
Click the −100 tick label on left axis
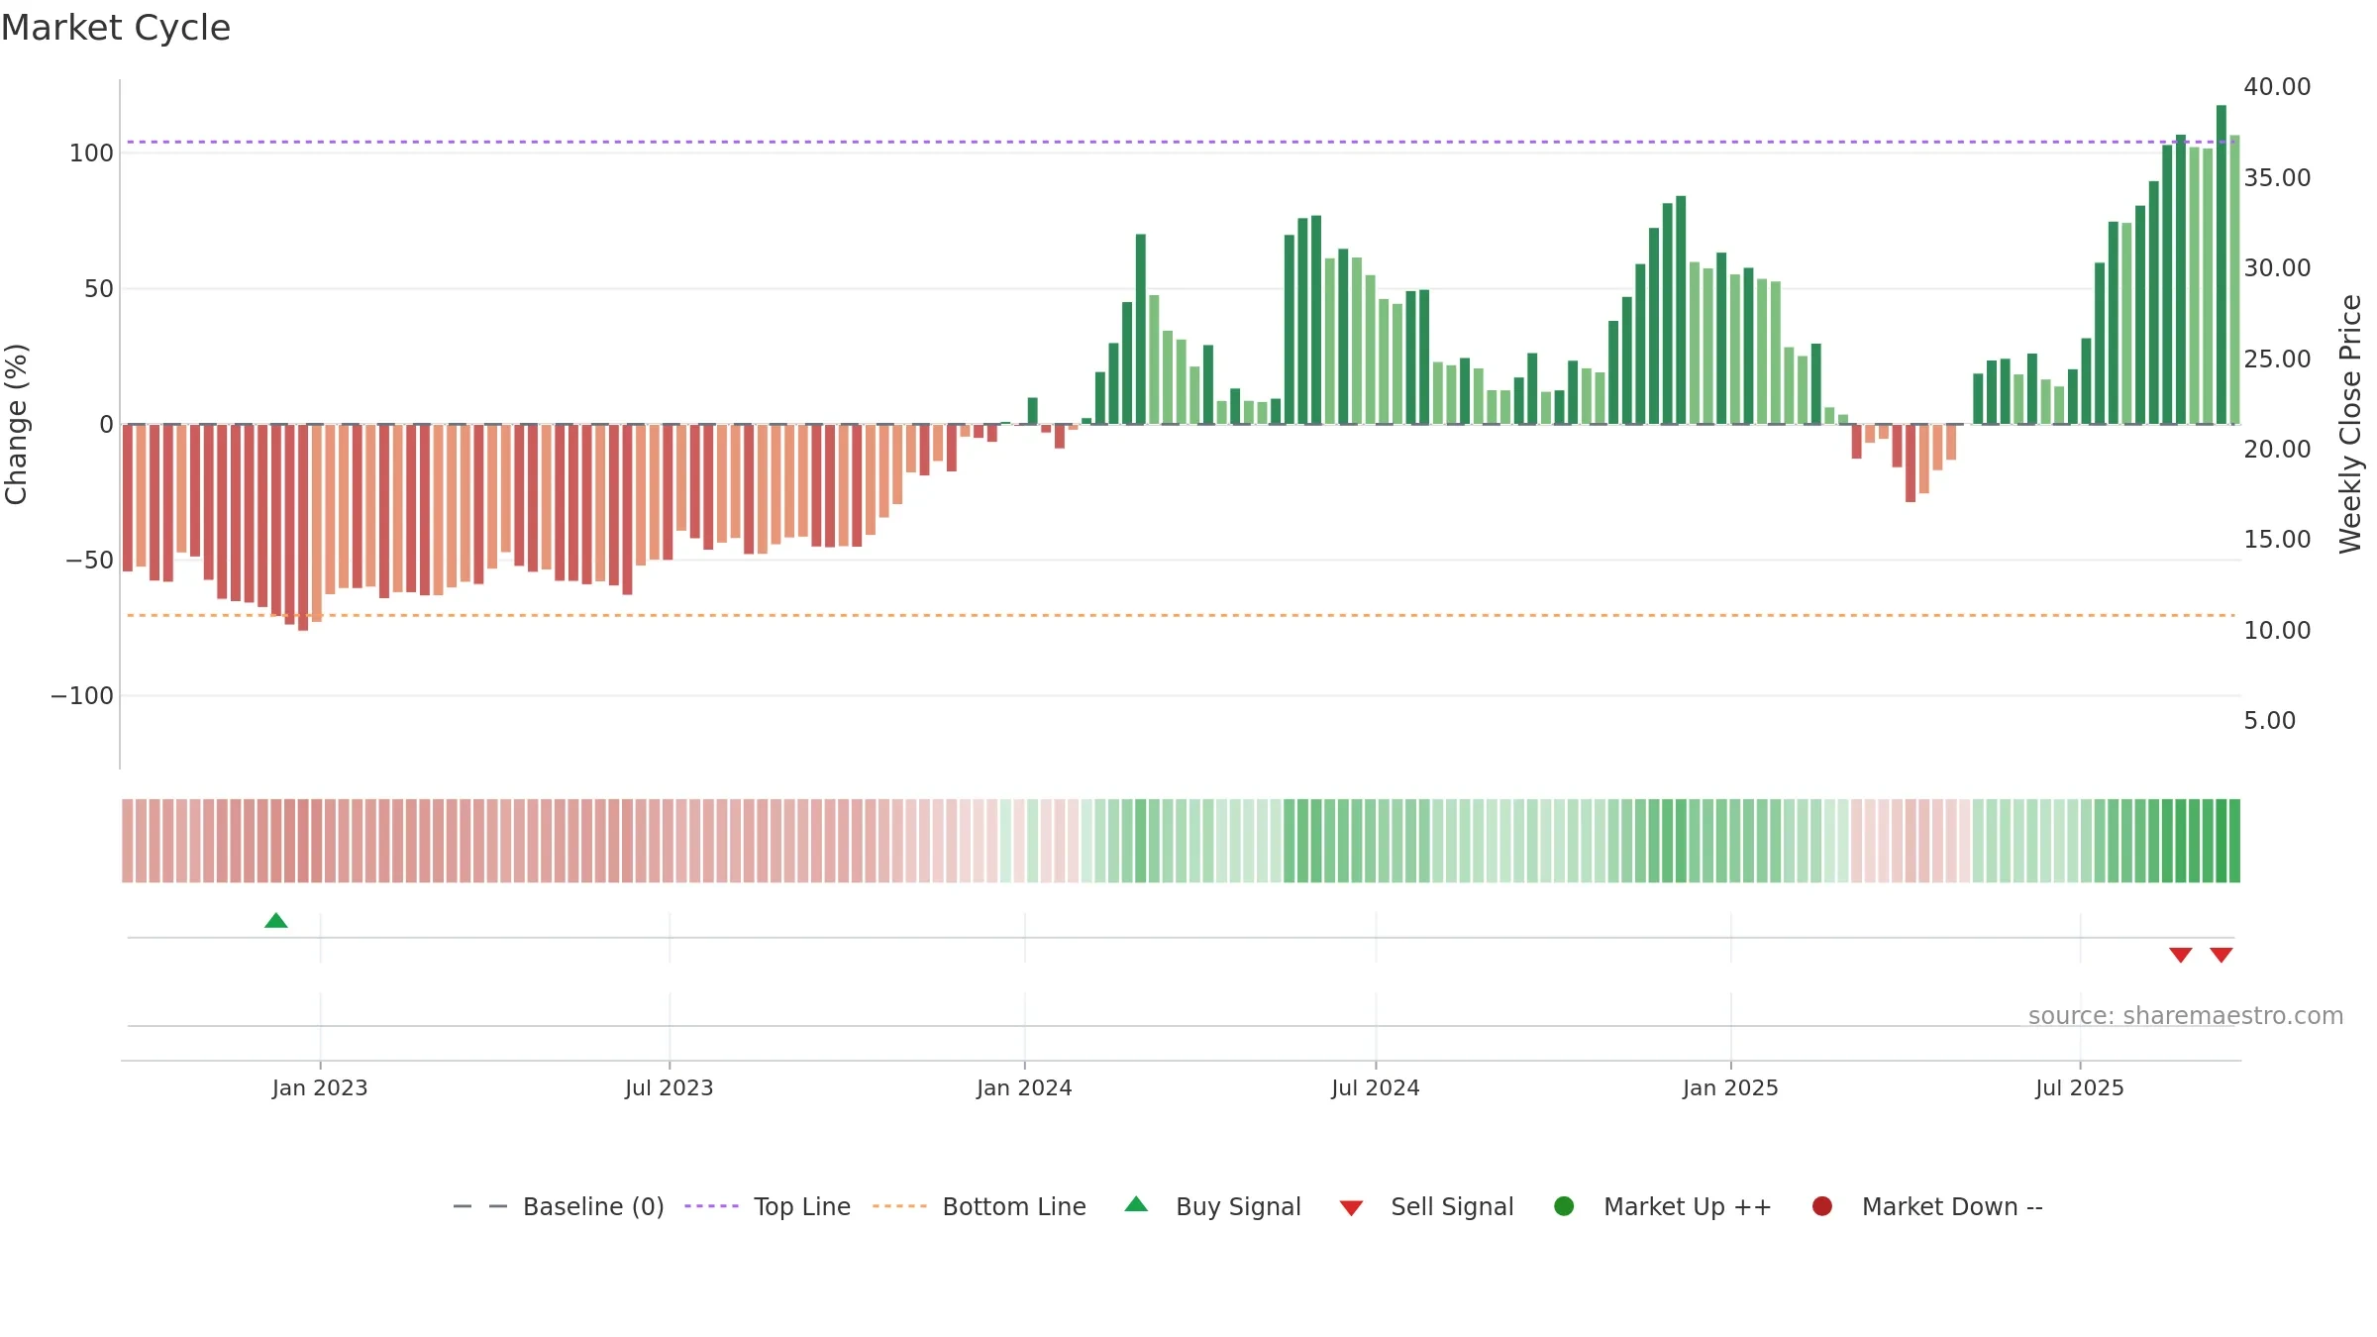(x=82, y=696)
